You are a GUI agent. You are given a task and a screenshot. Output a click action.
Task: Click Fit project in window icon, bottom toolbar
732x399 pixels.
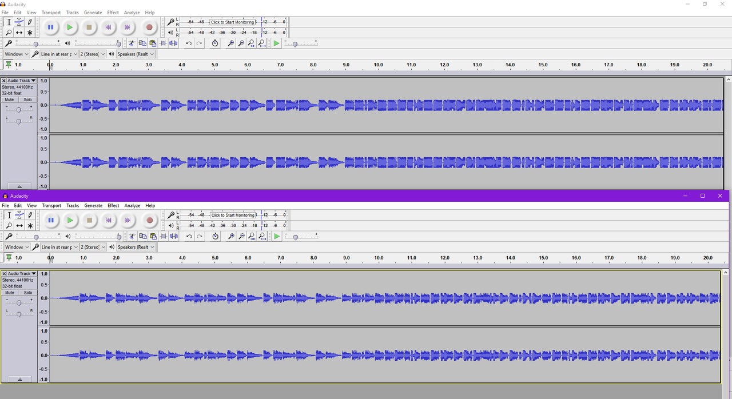262,236
